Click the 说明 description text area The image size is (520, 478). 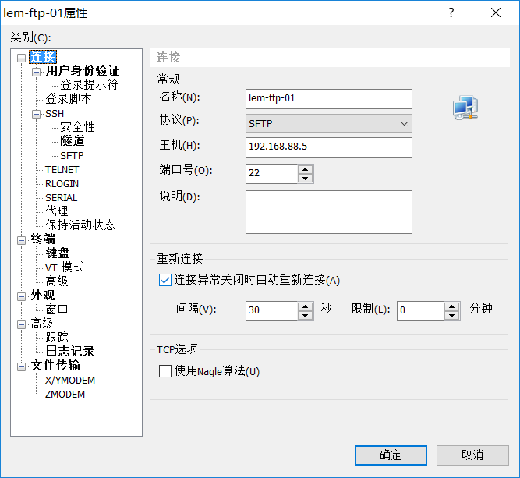(329, 212)
